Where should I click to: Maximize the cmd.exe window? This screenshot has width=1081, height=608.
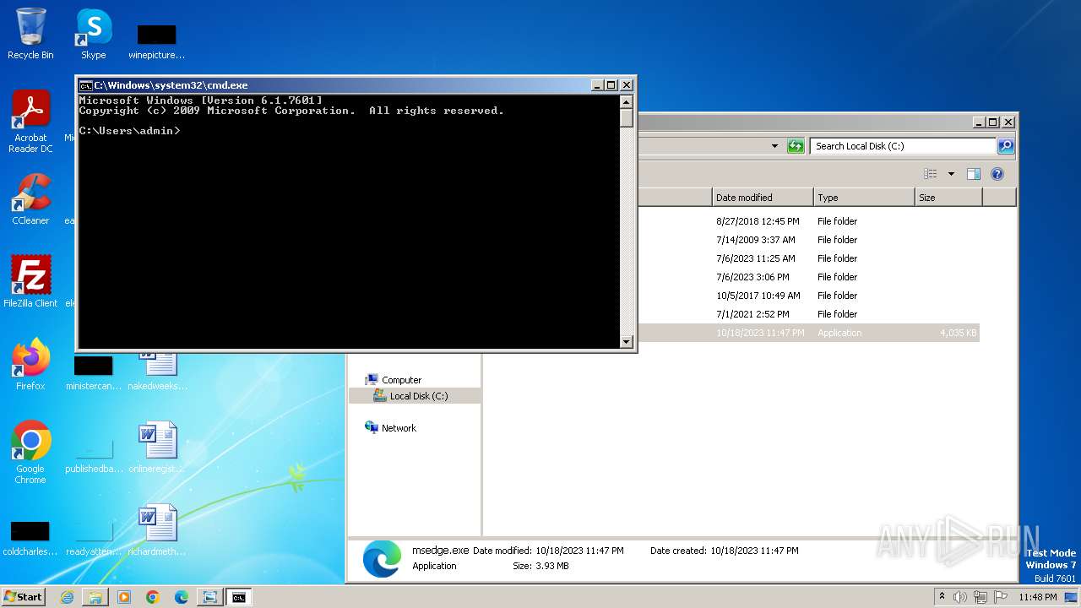[x=611, y=85]
